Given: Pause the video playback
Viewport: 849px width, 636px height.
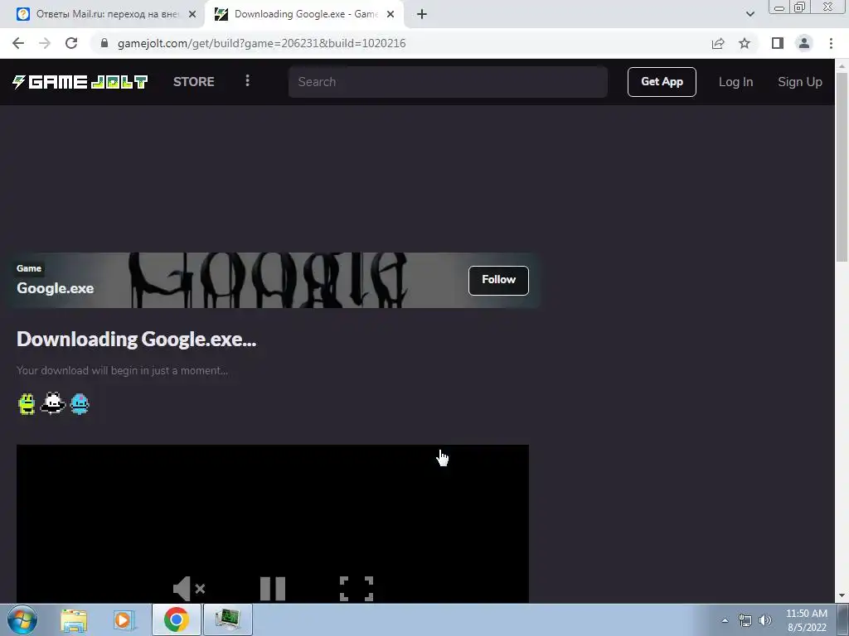Looking at the screenshot, I should coord(272,589).
